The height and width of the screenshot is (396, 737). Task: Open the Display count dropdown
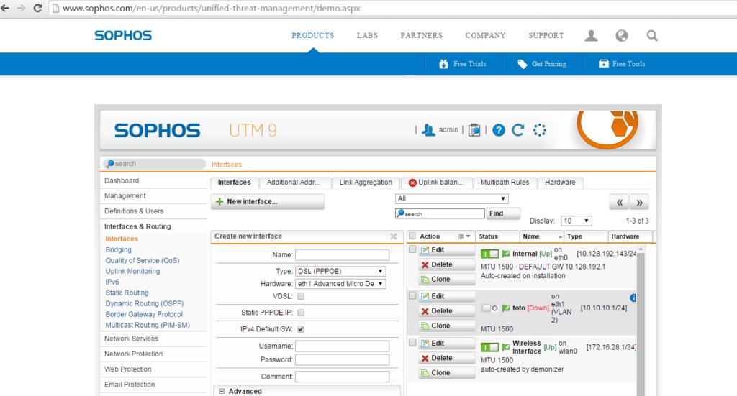(577, 221)
